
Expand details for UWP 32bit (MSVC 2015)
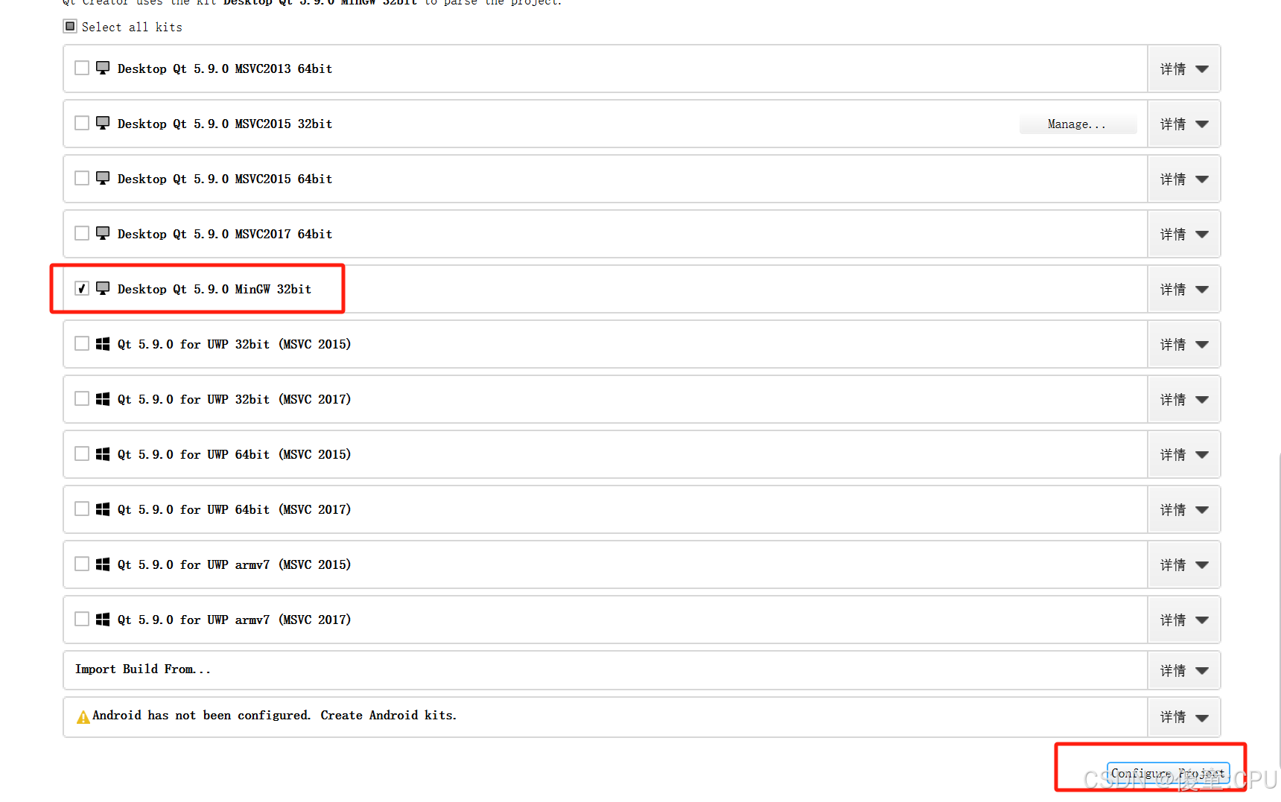click(x=1183, y=344)
